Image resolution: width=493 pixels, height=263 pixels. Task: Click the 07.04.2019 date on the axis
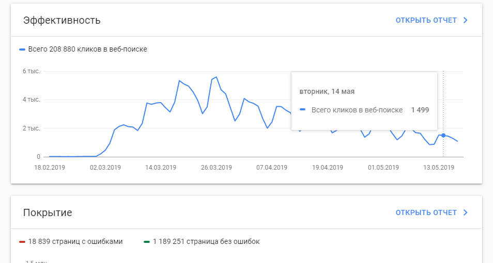(272, 167)
